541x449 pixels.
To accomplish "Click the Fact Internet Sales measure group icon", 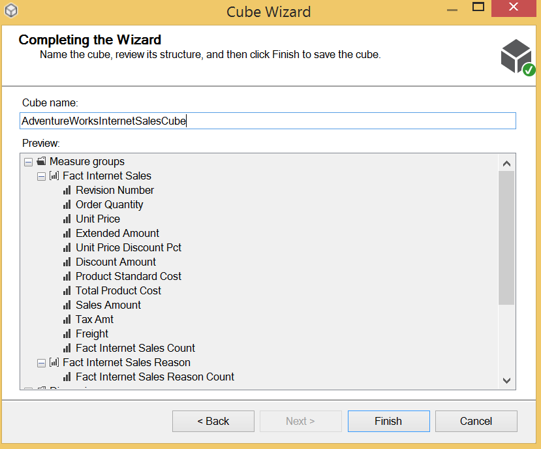I will tap(54, 176).
